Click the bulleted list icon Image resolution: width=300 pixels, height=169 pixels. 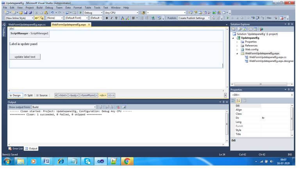click(x=142, y=18)
